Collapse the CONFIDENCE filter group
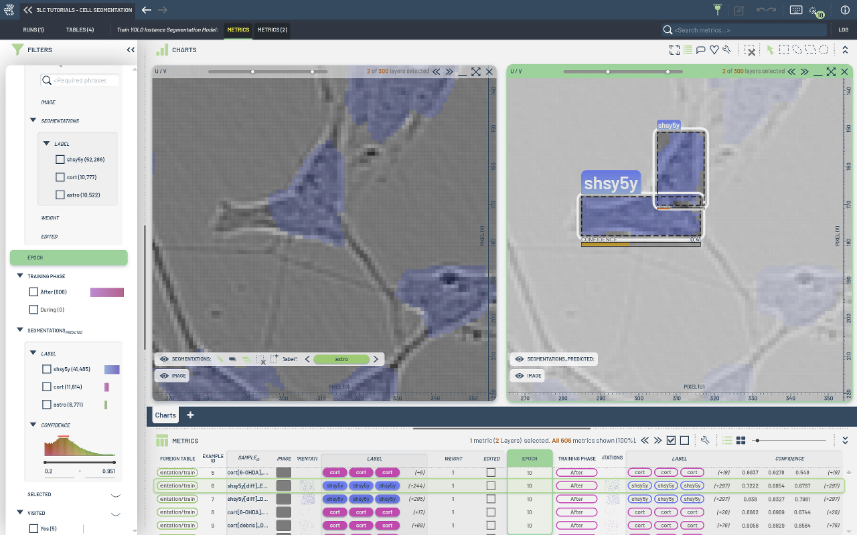The width and height of the screenshot is (857, 535). pos(33,425)
